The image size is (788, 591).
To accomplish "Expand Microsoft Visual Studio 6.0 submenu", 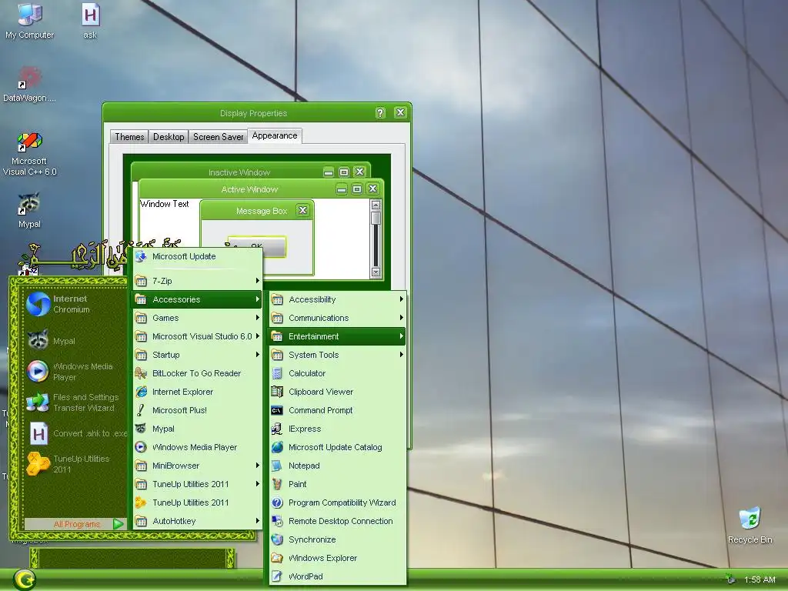I will 197,337.
